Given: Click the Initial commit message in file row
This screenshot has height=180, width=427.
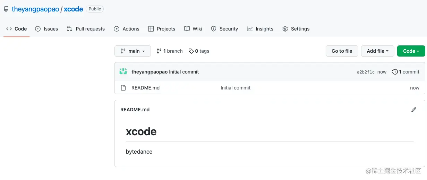Looking at the screenshot, I should pyautogui.click(x=236, y=88).
